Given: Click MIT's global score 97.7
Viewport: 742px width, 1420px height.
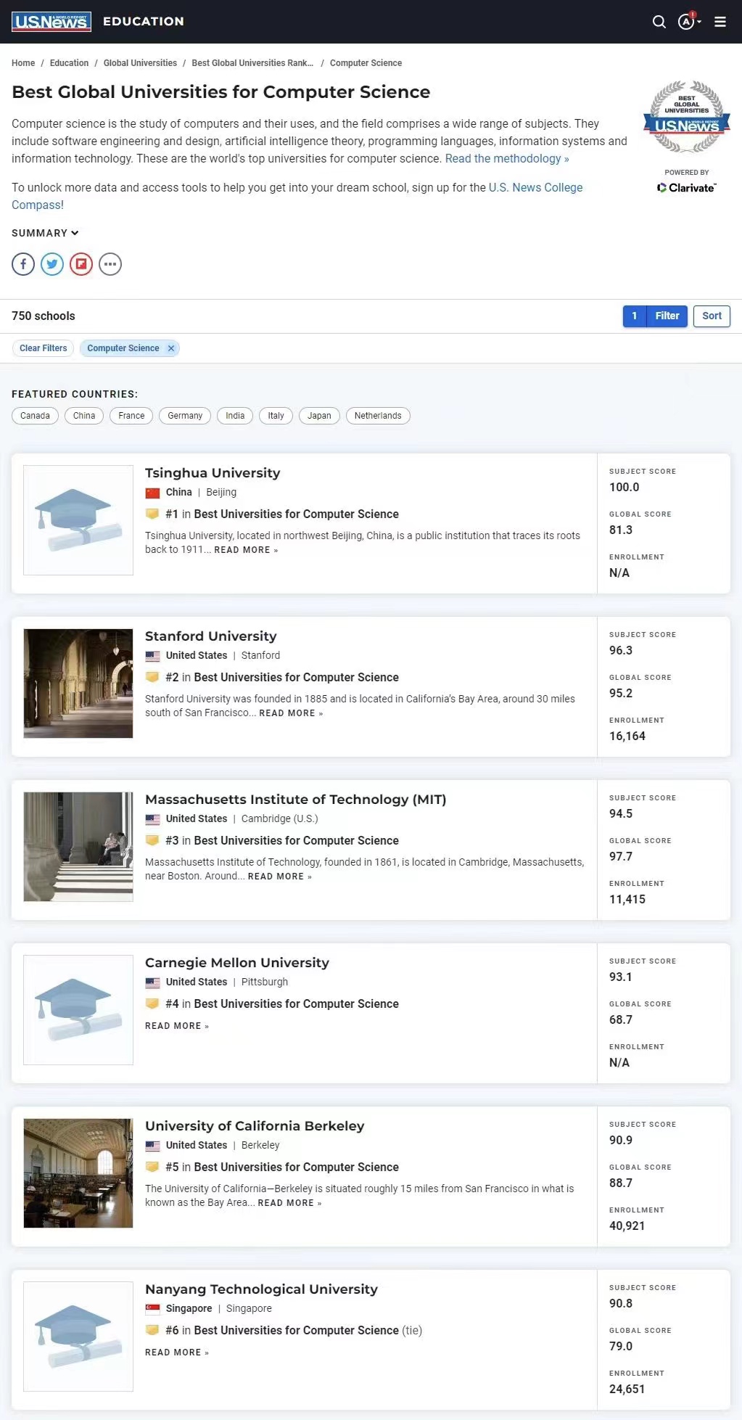Looking at the screenshot, I should [x=621, y=856].
